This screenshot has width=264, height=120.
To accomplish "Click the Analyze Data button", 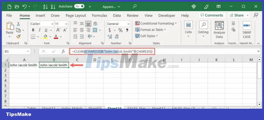I will pyautogui.click(x=219, y=30).
